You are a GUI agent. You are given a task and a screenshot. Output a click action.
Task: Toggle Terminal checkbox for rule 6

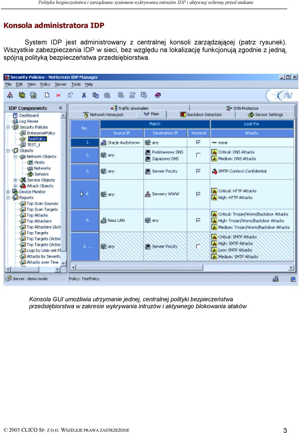point(198,246)
